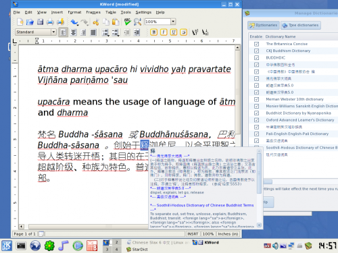Uncheck the CKJ Buddhism Dictionary checkbox
Viewport: 338px width, 253px height.
[256, 51]
